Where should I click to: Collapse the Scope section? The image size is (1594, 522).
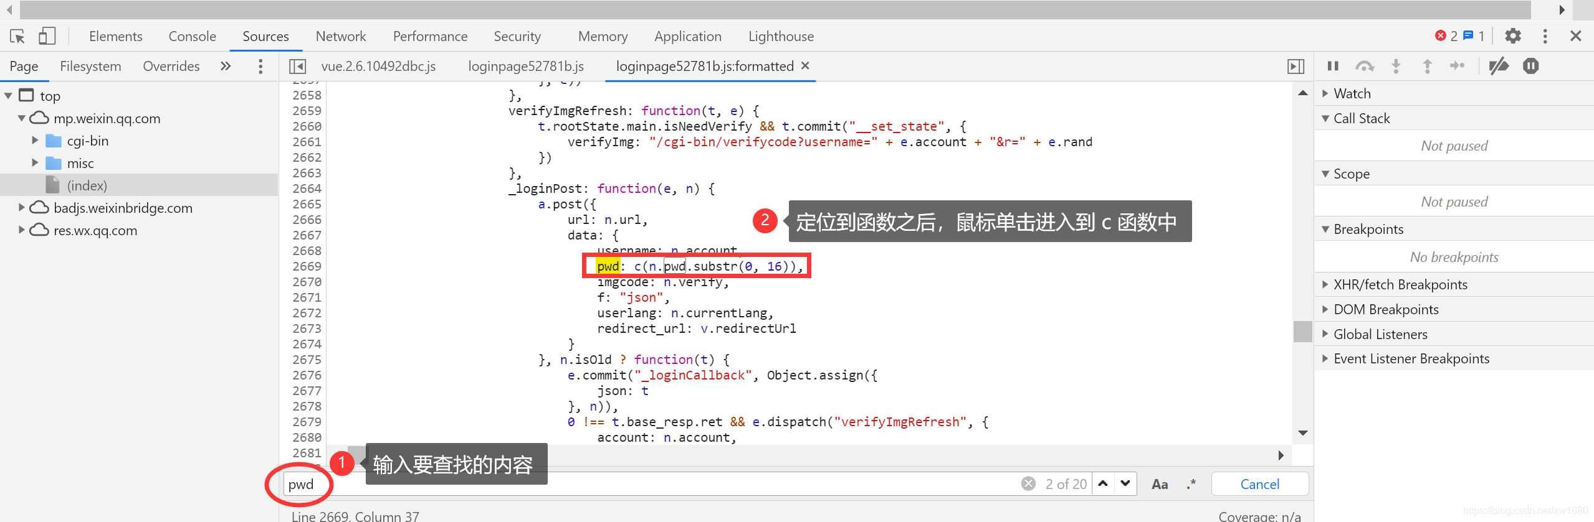1453,174
